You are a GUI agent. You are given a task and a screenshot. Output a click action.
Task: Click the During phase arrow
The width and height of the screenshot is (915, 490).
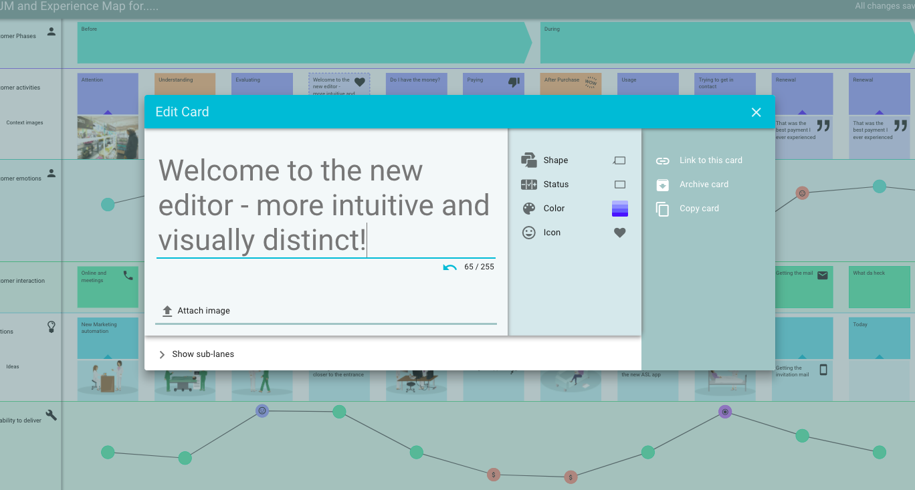[x=727, y=43]
